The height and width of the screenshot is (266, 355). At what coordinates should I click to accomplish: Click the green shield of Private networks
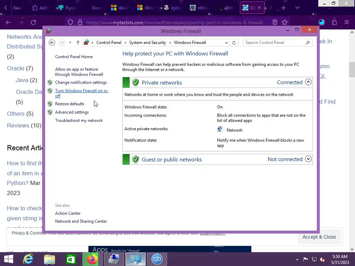(136, 82)
